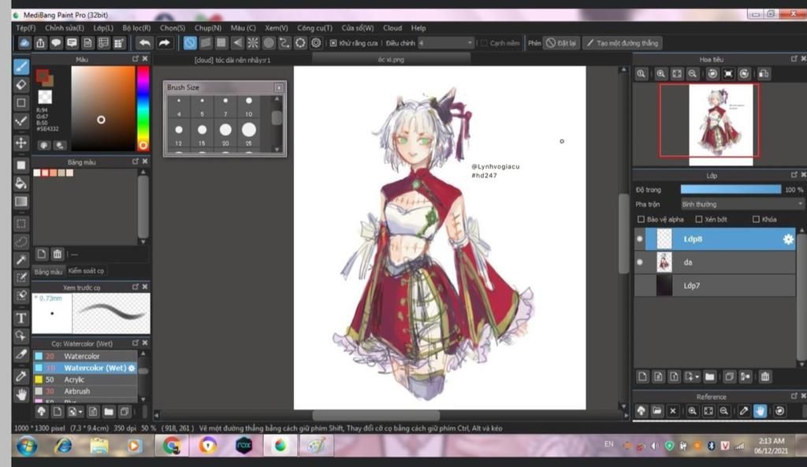Select the Acrylic brush
The image size is (807, 467).
85,380
